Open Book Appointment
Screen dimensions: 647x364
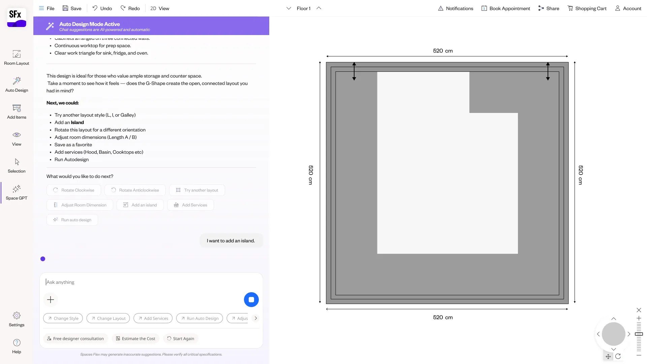505,8
